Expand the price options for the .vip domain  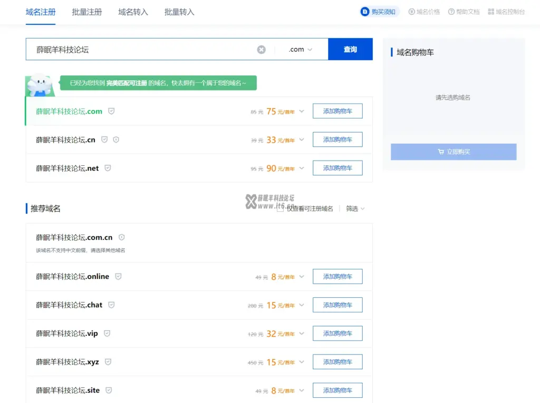302,333
